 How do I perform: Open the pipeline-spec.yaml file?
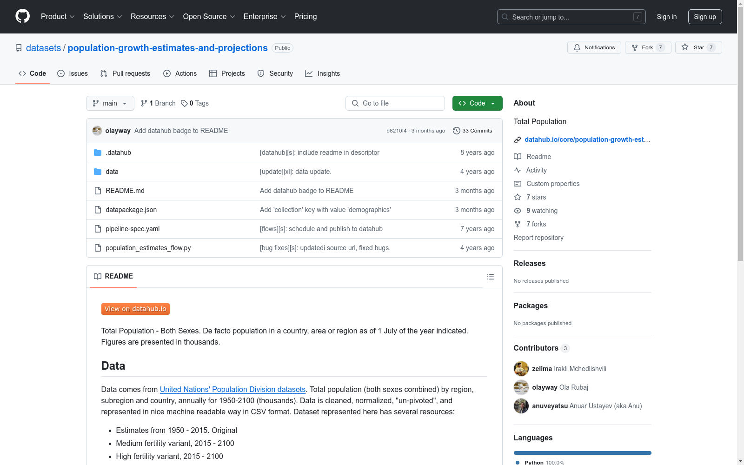click(x=133, y=229)
